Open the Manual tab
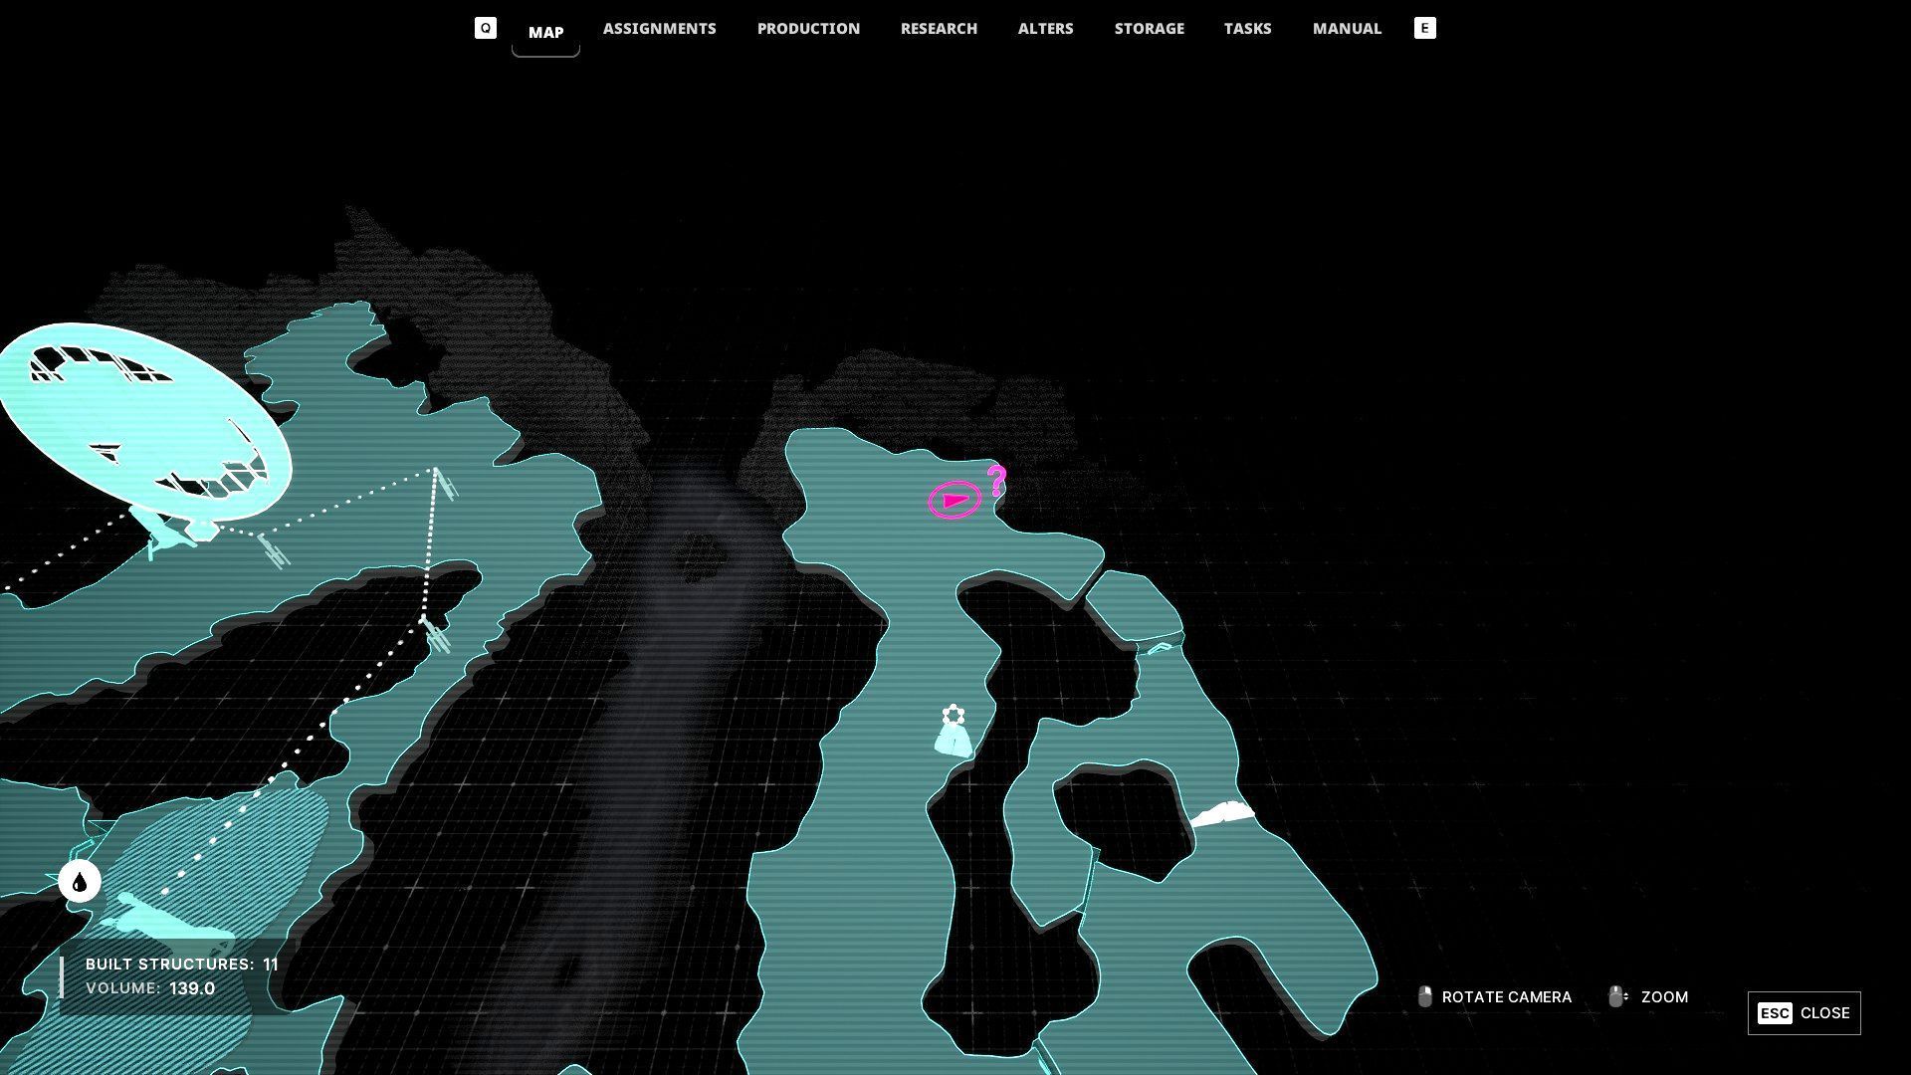Image resolution: width=1911 pixels, height=1075 pixels. click(x=1347, y=29)
